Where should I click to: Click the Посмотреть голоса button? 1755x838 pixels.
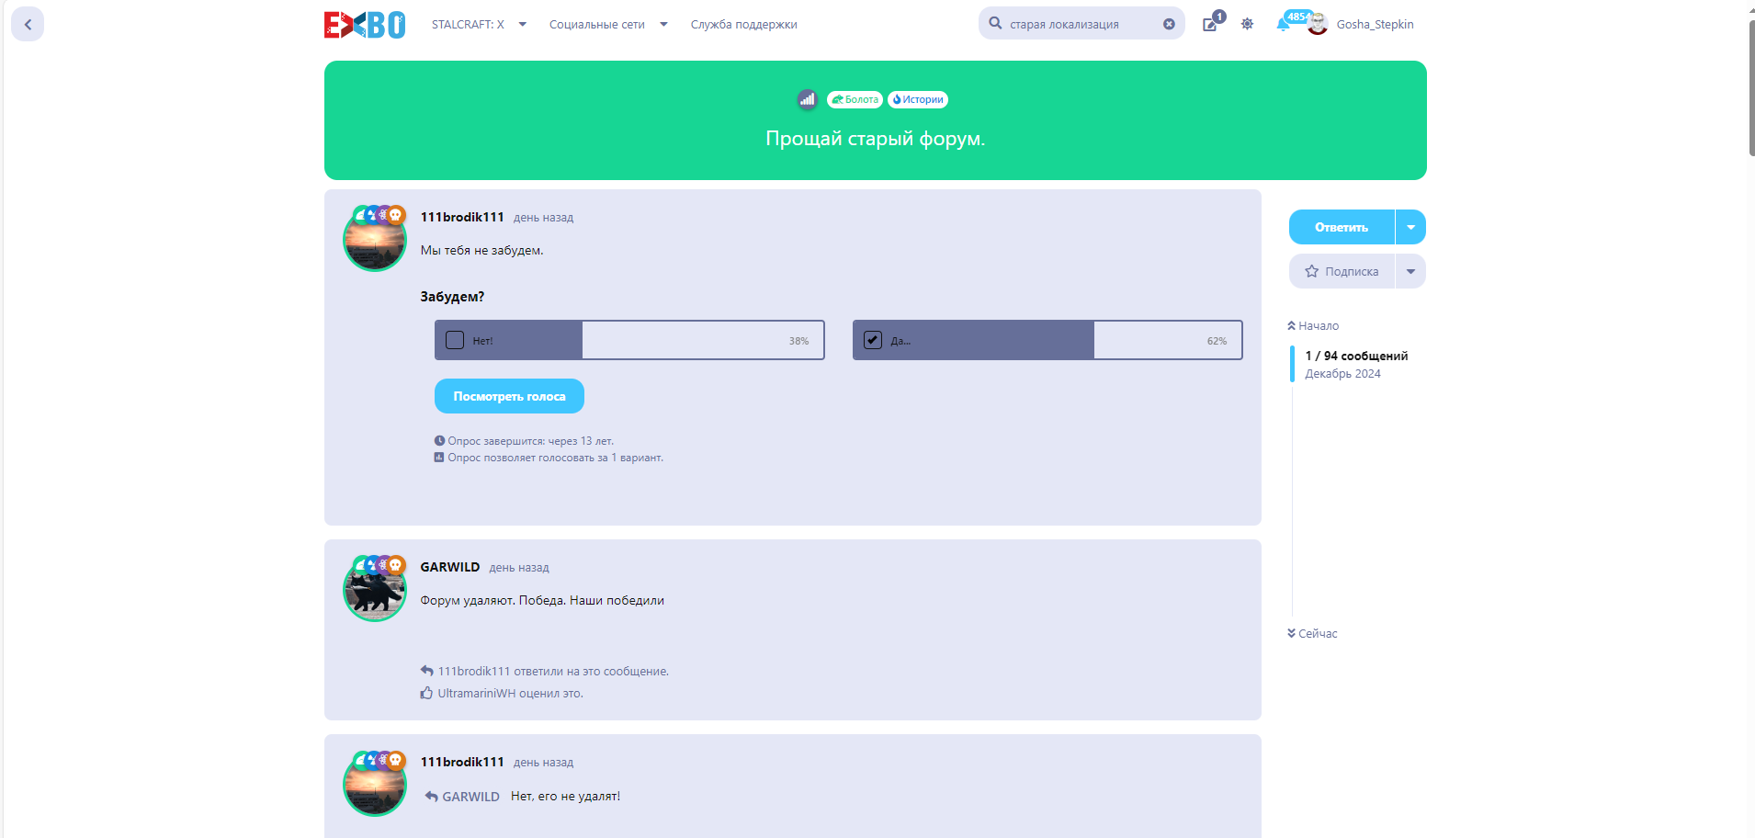pos(509,396)
